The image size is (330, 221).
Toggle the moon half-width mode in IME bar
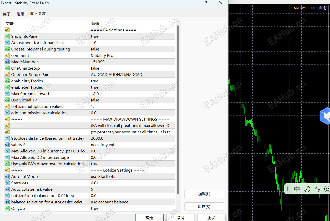point(307,189)
